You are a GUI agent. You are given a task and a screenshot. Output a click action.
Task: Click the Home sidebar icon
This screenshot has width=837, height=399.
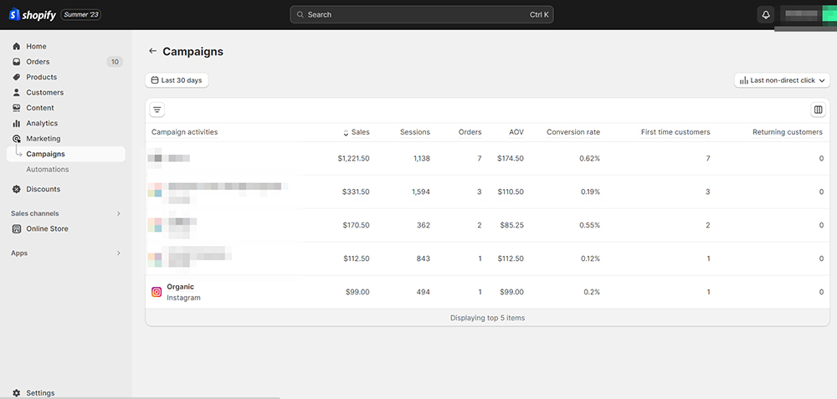(16, 46)
